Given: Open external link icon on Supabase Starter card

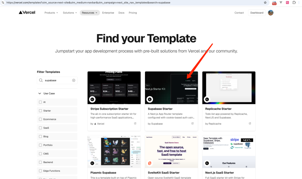Looking at the screenshot, I should [x=192, y=124].
